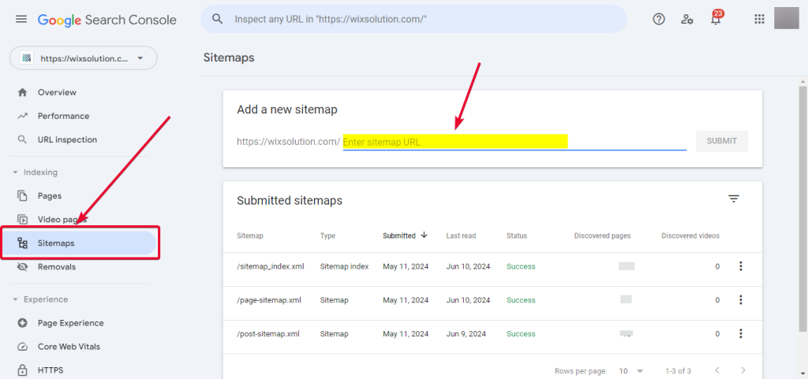Image resolution: width=808 pixels, height=379 pixels.
Task: Open the account profile avatar
Action: pyautogui.click(x=787, y=18)
